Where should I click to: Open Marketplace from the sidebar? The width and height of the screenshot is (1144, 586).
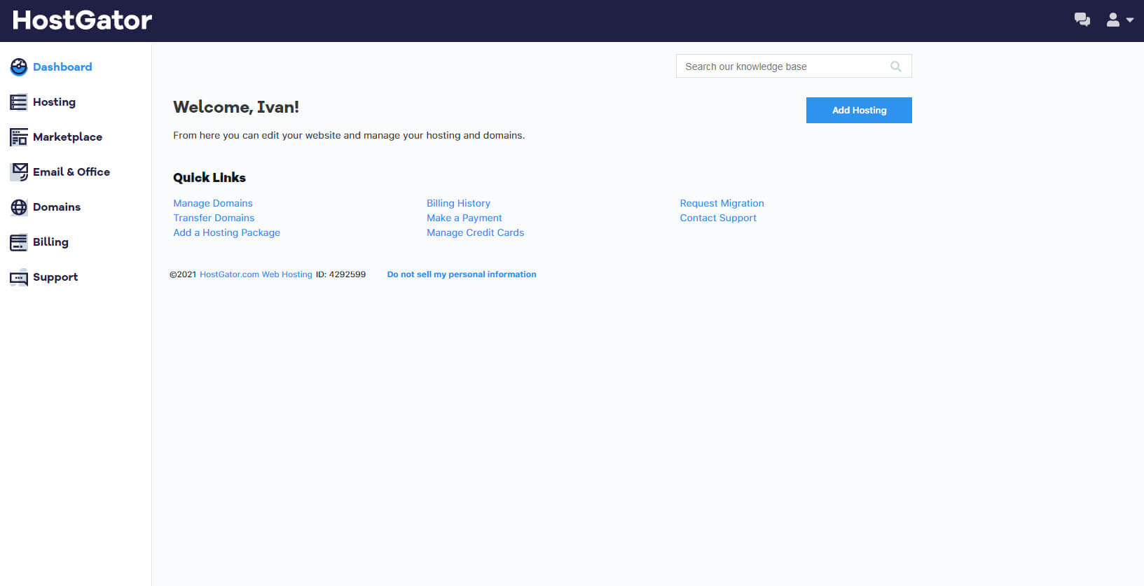point(67,137)
